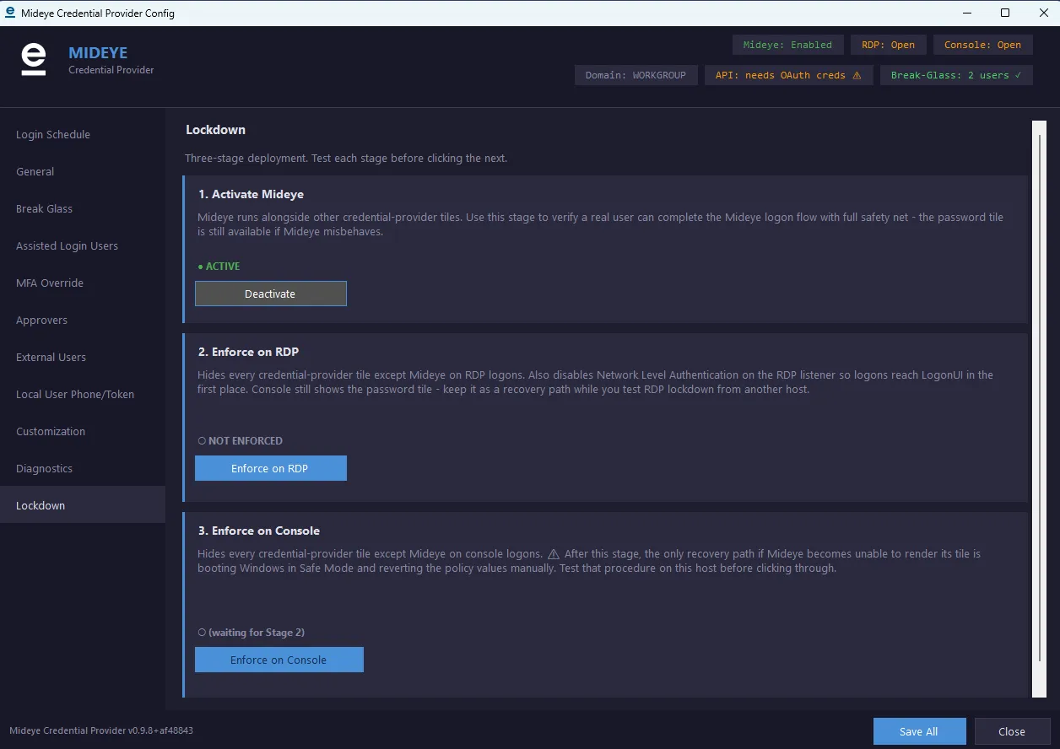This screenshot has height=749, width=1060.
Task: Go to Customization settings
Action: 83,431
